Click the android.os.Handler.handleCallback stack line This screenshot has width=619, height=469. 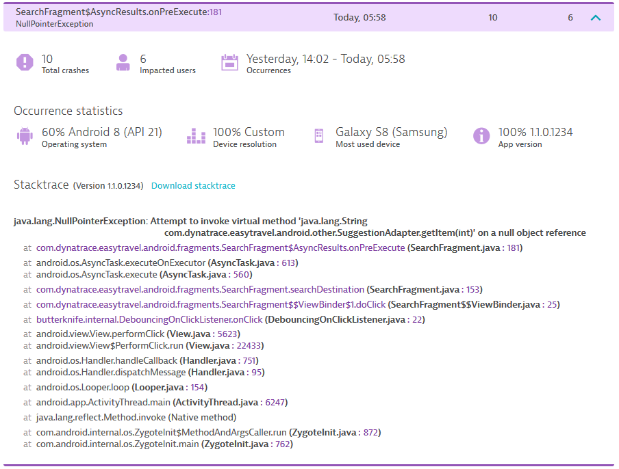point(141,361)
